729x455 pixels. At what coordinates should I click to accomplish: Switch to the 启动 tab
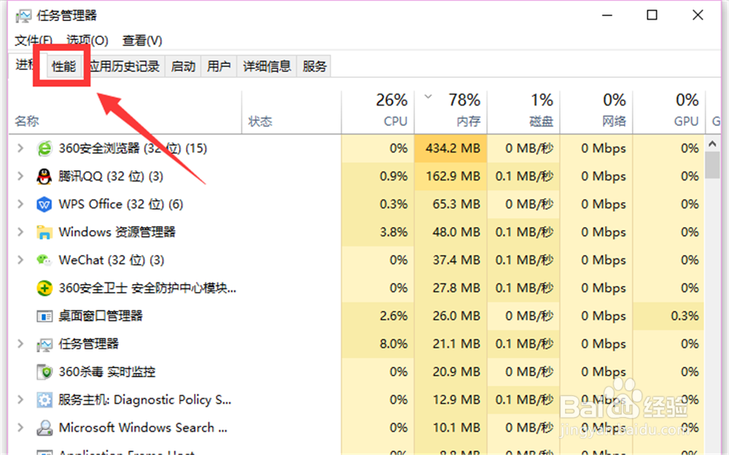point(183,66)
